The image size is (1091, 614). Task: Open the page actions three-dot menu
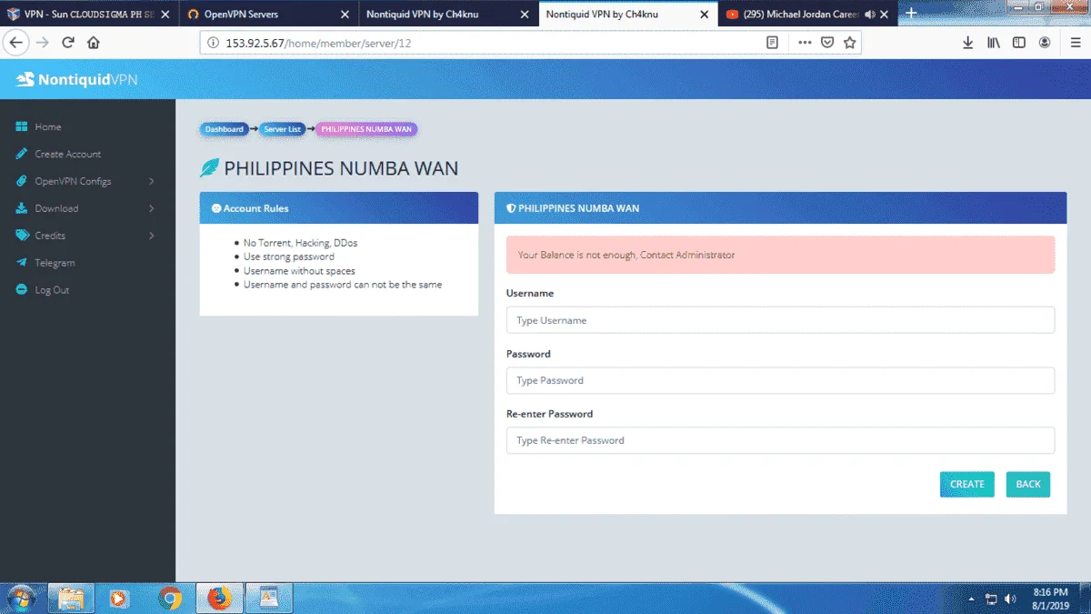point(805,43)
